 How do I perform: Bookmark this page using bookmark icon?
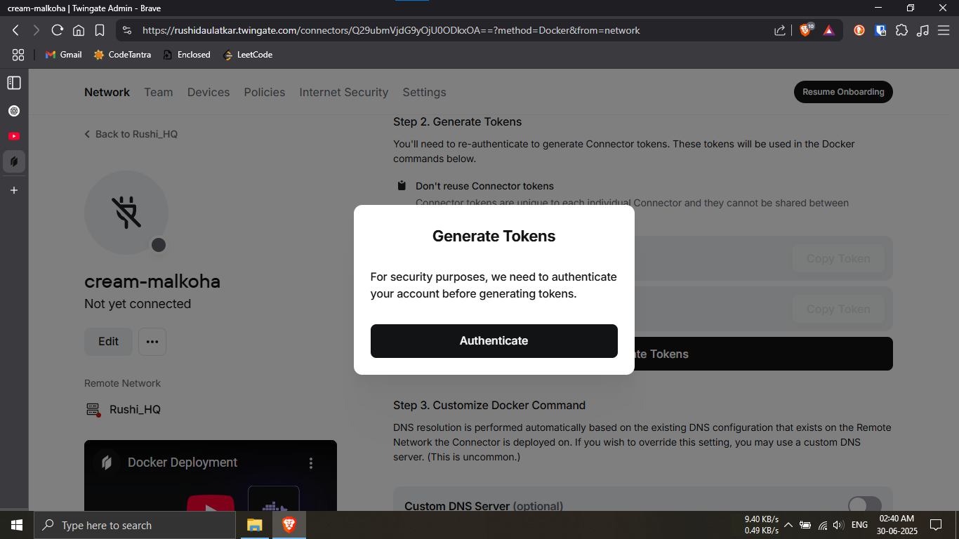click(x=100, y=30)
